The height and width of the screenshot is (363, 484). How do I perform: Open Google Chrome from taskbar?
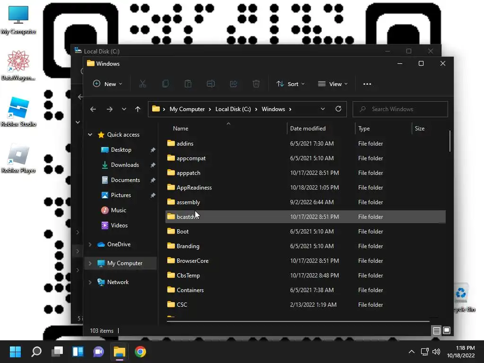(140, 352)
